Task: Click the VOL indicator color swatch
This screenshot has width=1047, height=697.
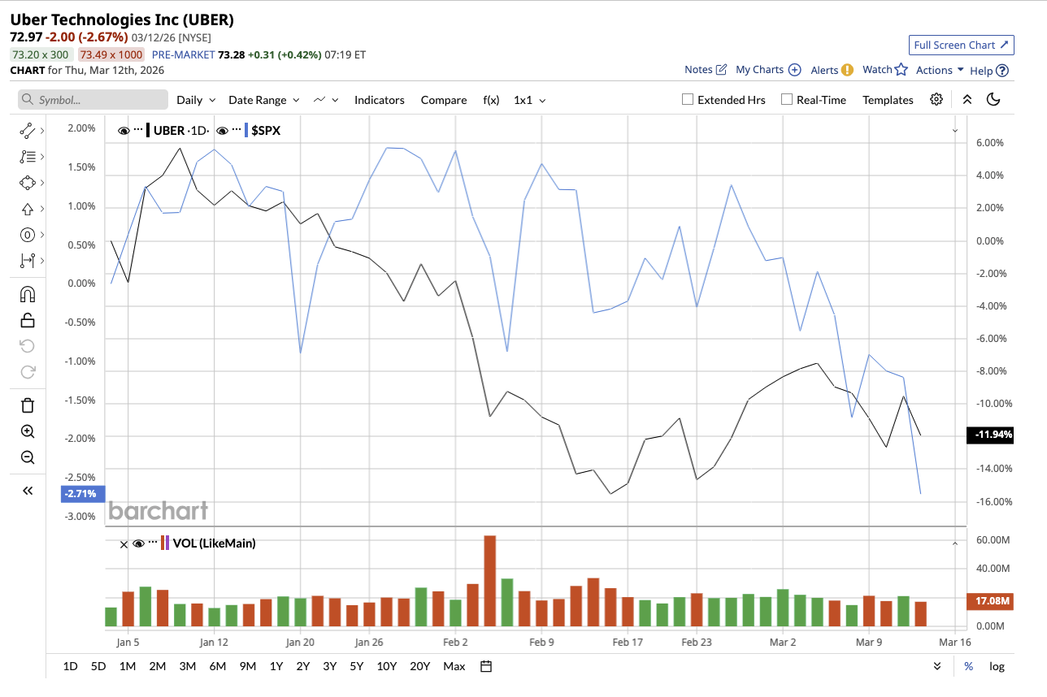Action: tap(165, 543)
